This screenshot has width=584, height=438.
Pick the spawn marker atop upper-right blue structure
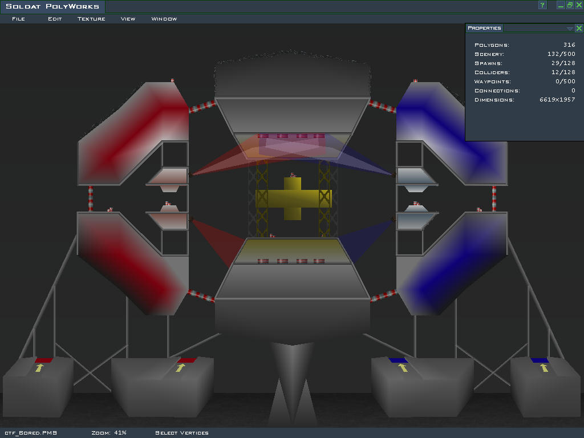[x=415, y=80]
